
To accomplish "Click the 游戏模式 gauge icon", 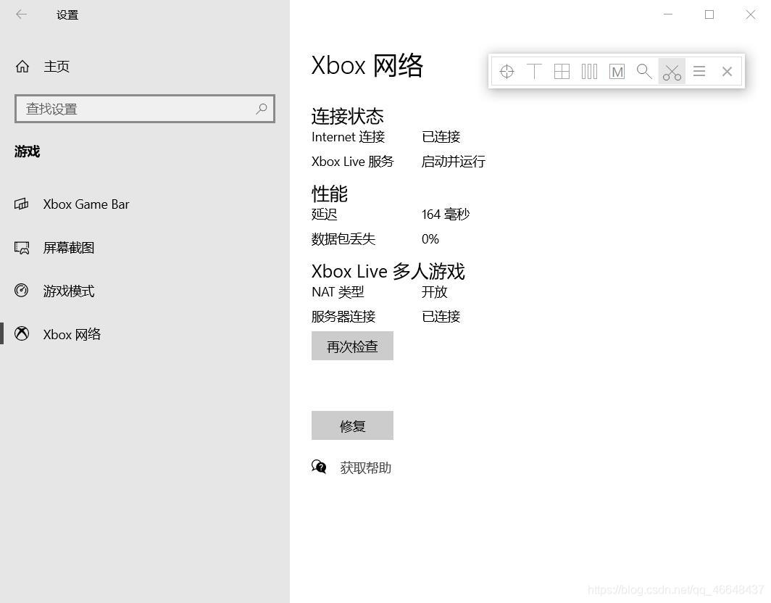I will 22,290.
